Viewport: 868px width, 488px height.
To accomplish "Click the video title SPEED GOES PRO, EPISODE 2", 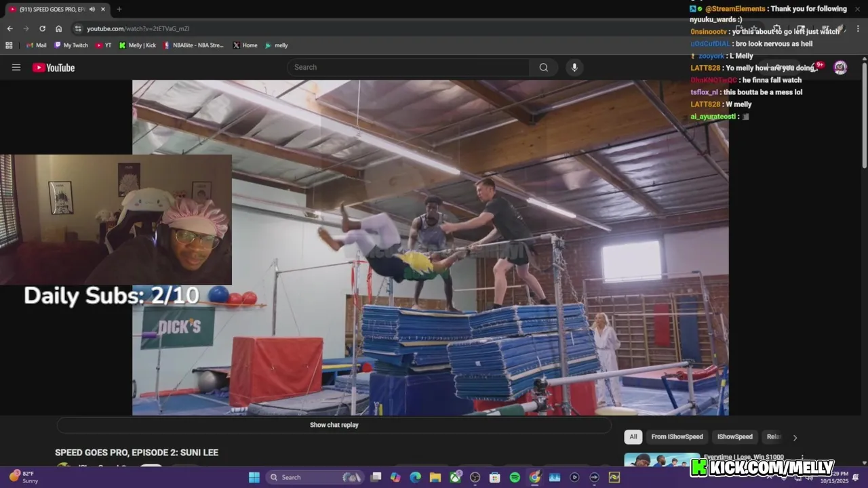I will pos(136,452).
